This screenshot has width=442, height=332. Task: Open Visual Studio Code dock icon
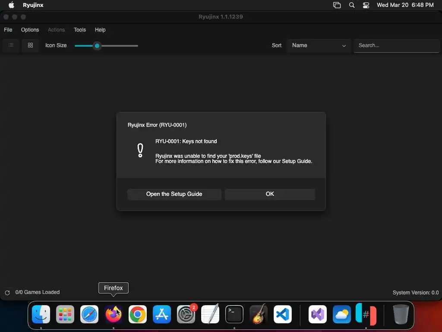(282, 314)
